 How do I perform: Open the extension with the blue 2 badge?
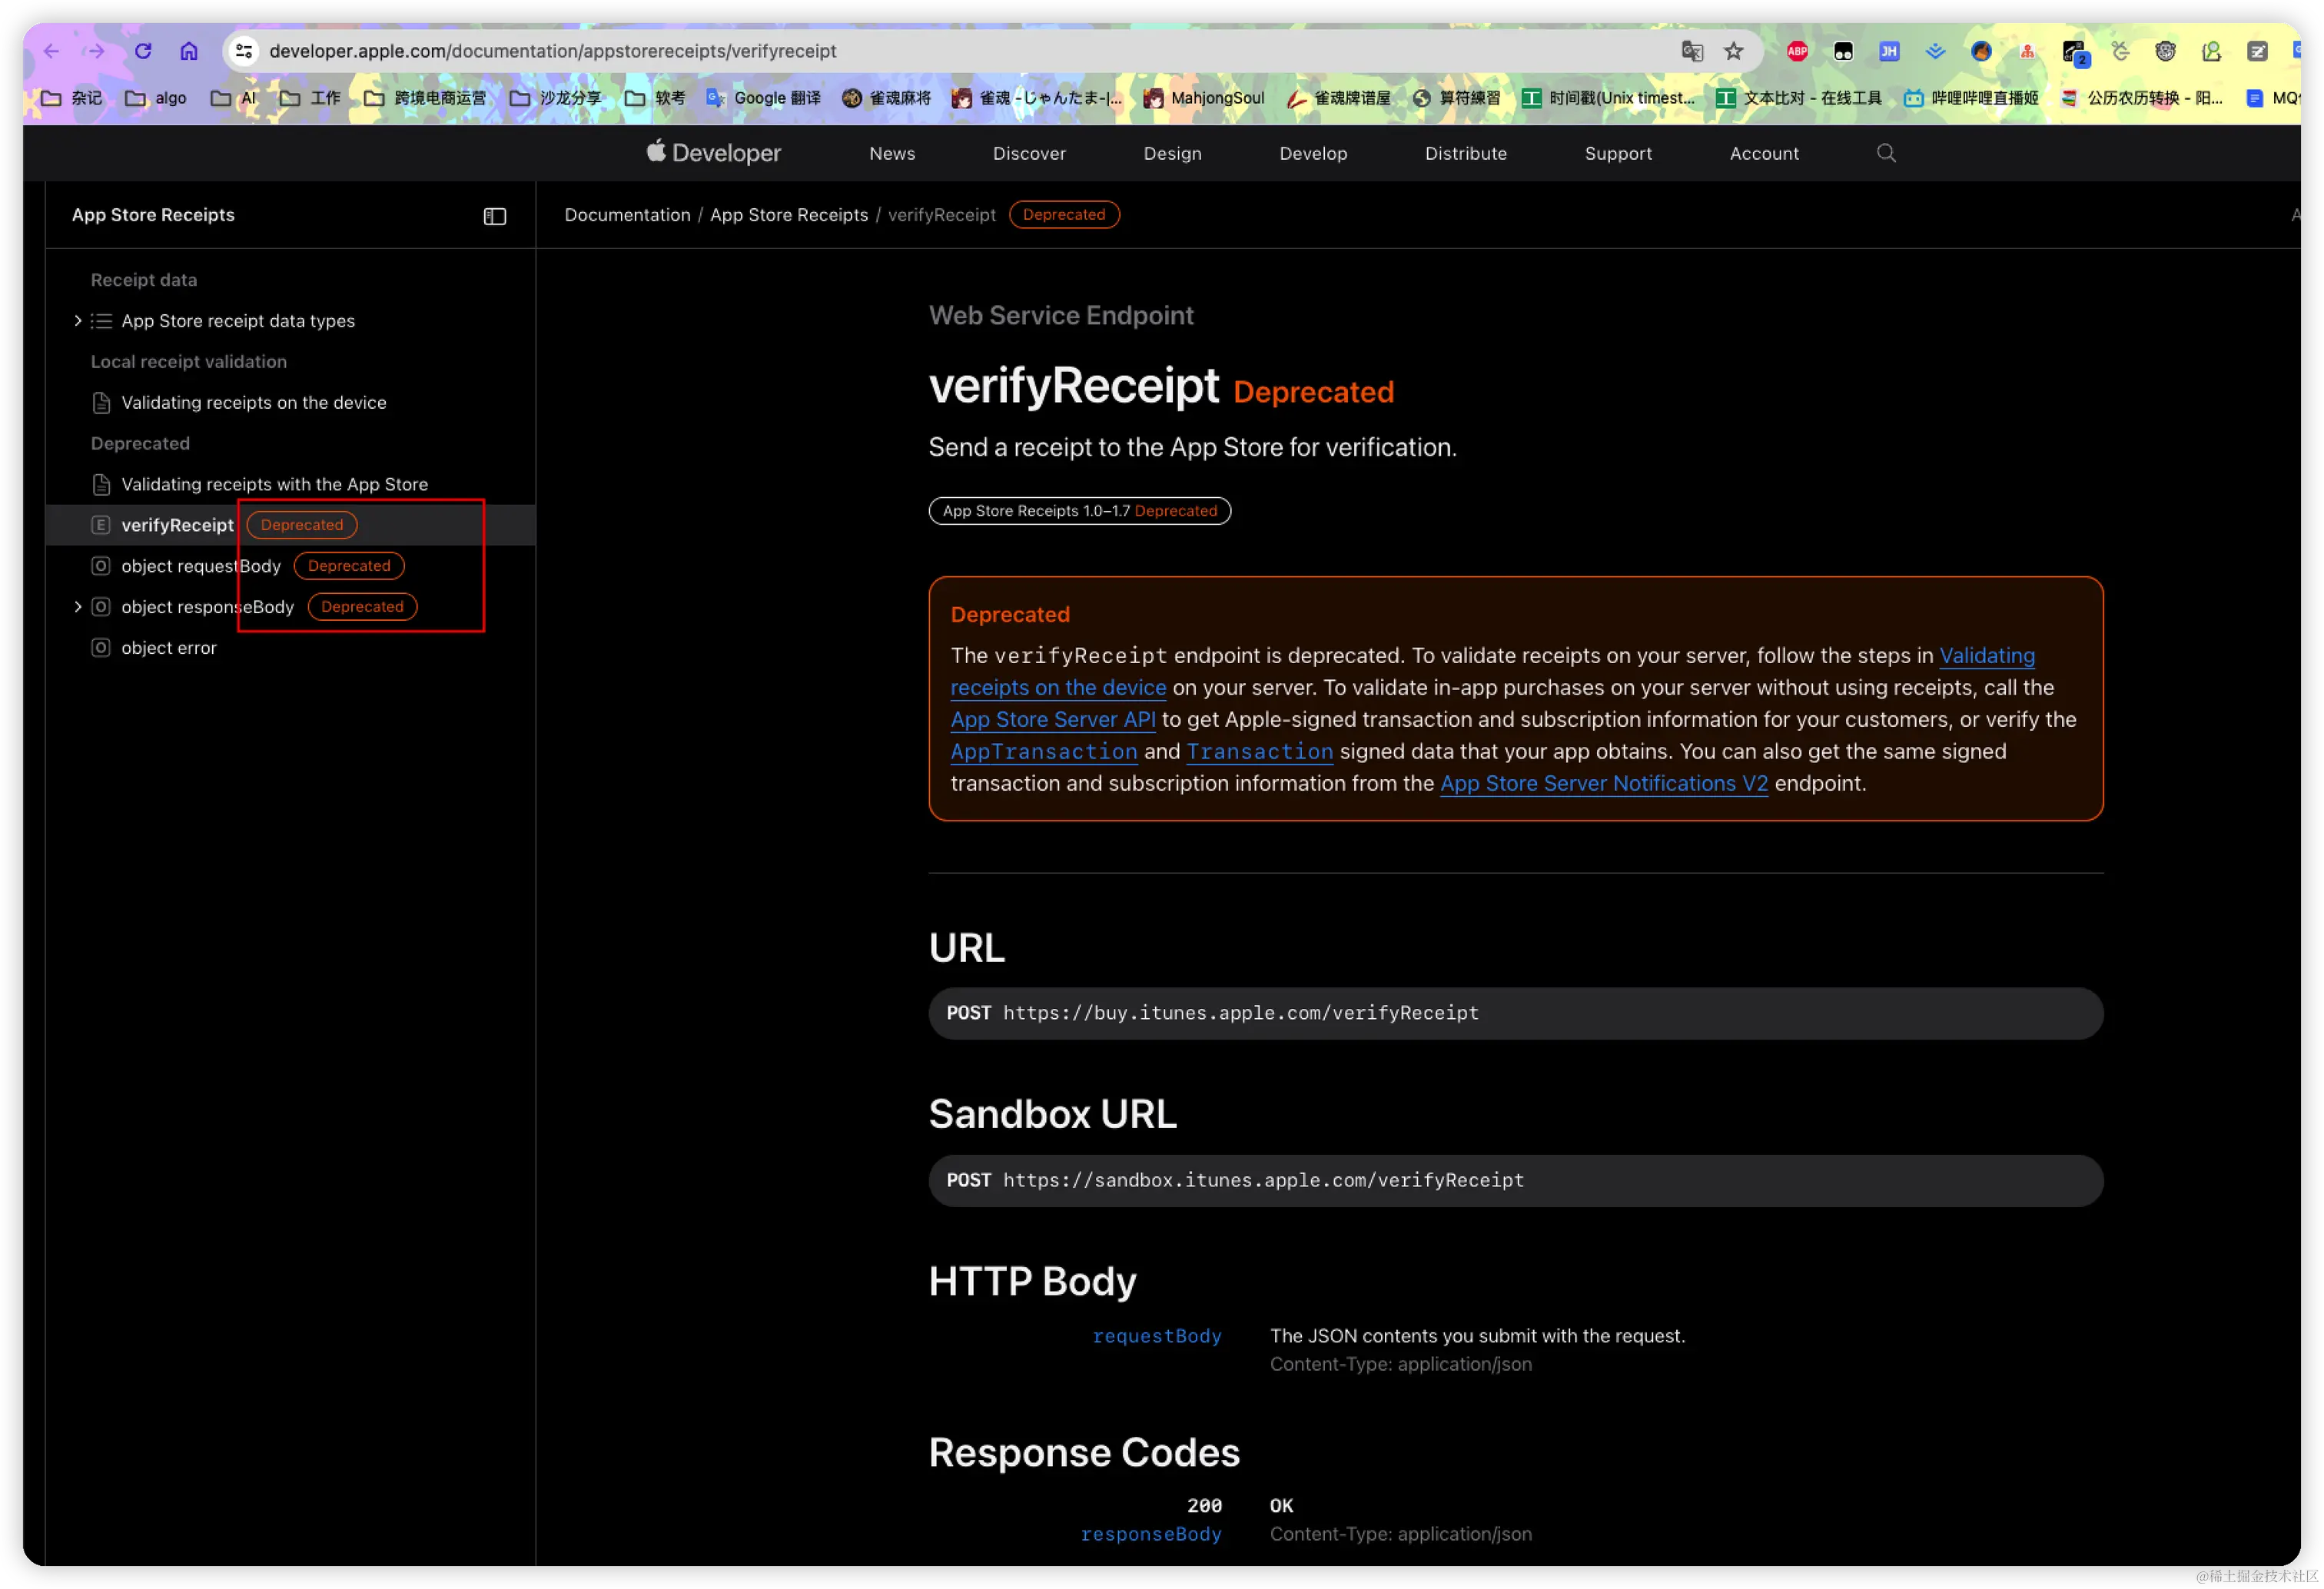[2074, 53]
